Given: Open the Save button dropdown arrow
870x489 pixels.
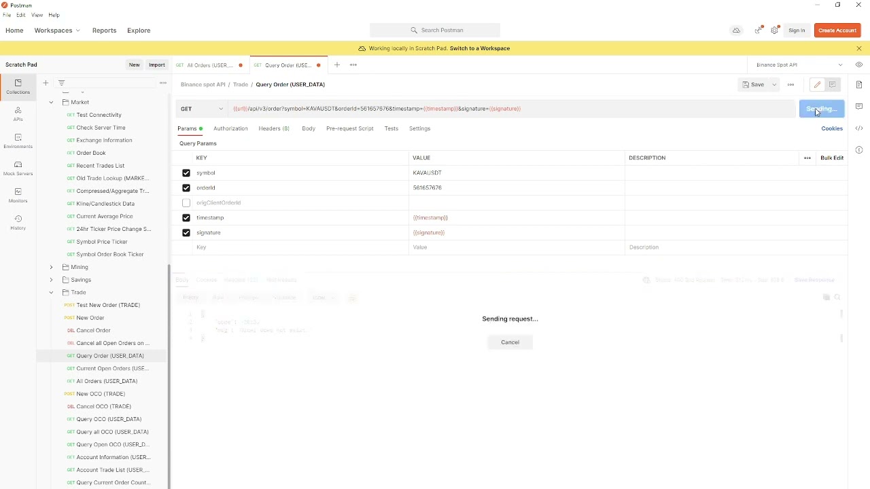Looking at the screenshot, I should click(774, 85).
